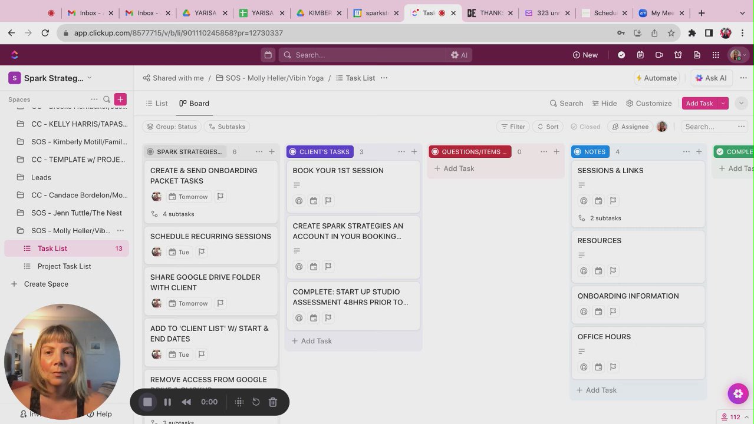Image resolution: width=754 pixels, height=424 pixels.
Task: Click the pink plus button to add a Space
Action: (120, 100)
